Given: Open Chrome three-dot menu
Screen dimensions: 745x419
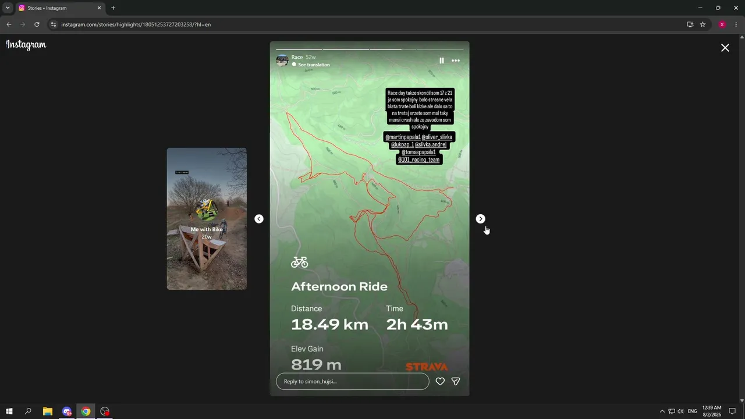Looking at the screenshot, I should point(736,24).
